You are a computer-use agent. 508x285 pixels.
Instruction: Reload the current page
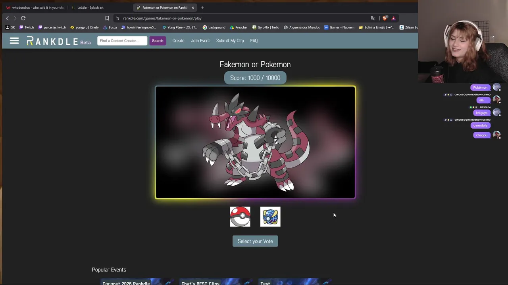point(23,18)
